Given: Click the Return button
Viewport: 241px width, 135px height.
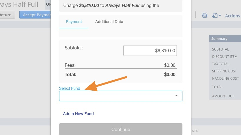Looking at the screenshot, I should click(6, 15).
